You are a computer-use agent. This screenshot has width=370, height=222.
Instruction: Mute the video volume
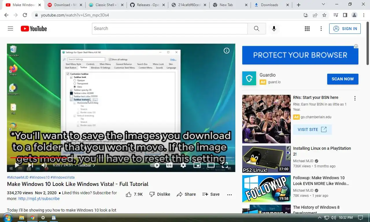44,165
